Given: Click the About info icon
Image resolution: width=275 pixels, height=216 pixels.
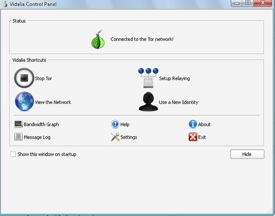Looking at the screenshot, I should (x=193, y=124).
